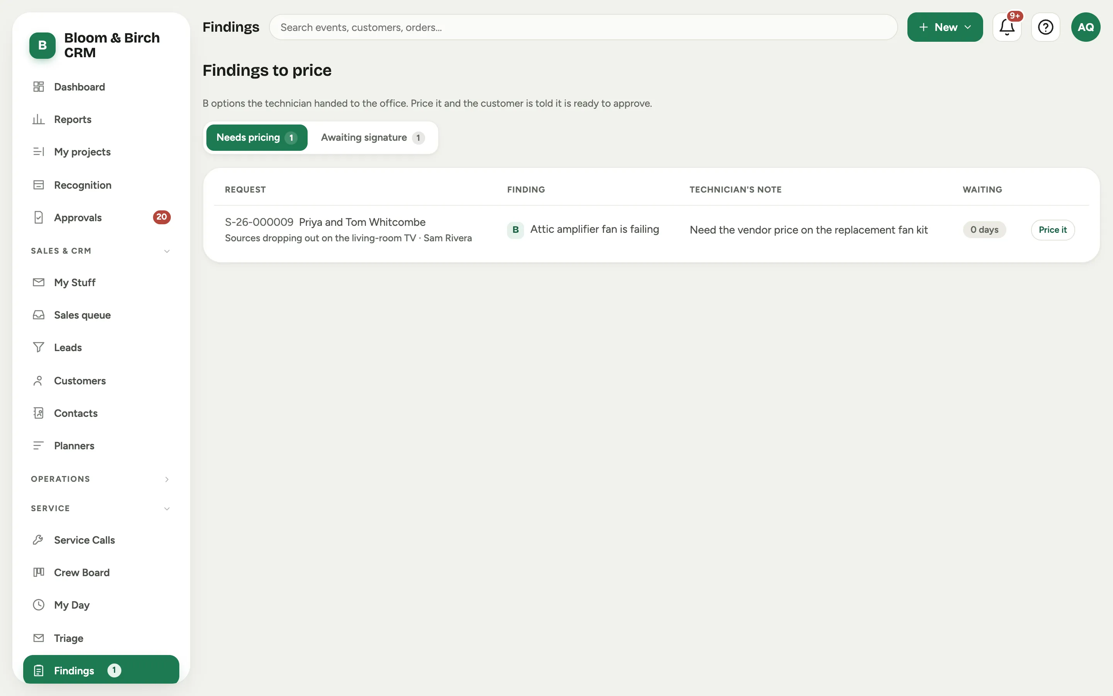Switch to Awaiting signature tab

(373, 138)
